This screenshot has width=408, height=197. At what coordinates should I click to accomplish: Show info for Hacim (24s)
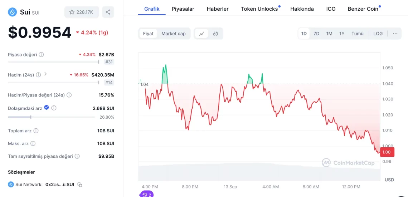tap(38, 75)
